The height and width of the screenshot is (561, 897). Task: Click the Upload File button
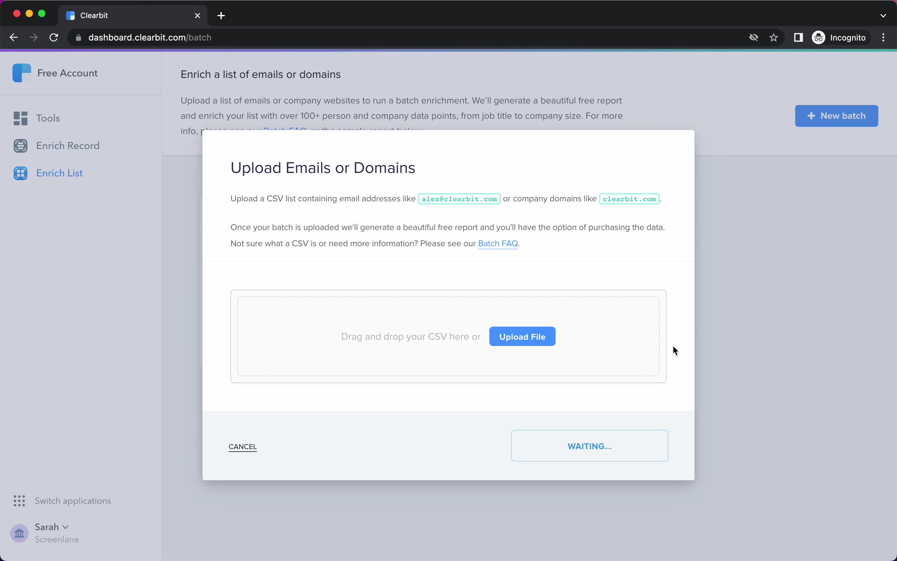[x=522, y=336]
